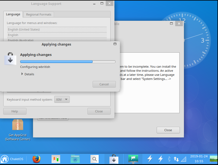This screenshot has width=218, height=165.
Task: Open the XIM keyboard input method dropdown
Action: 62,100
